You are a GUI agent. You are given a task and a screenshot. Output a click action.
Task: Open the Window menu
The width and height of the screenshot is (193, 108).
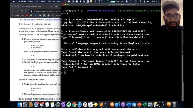pos(51,1)
